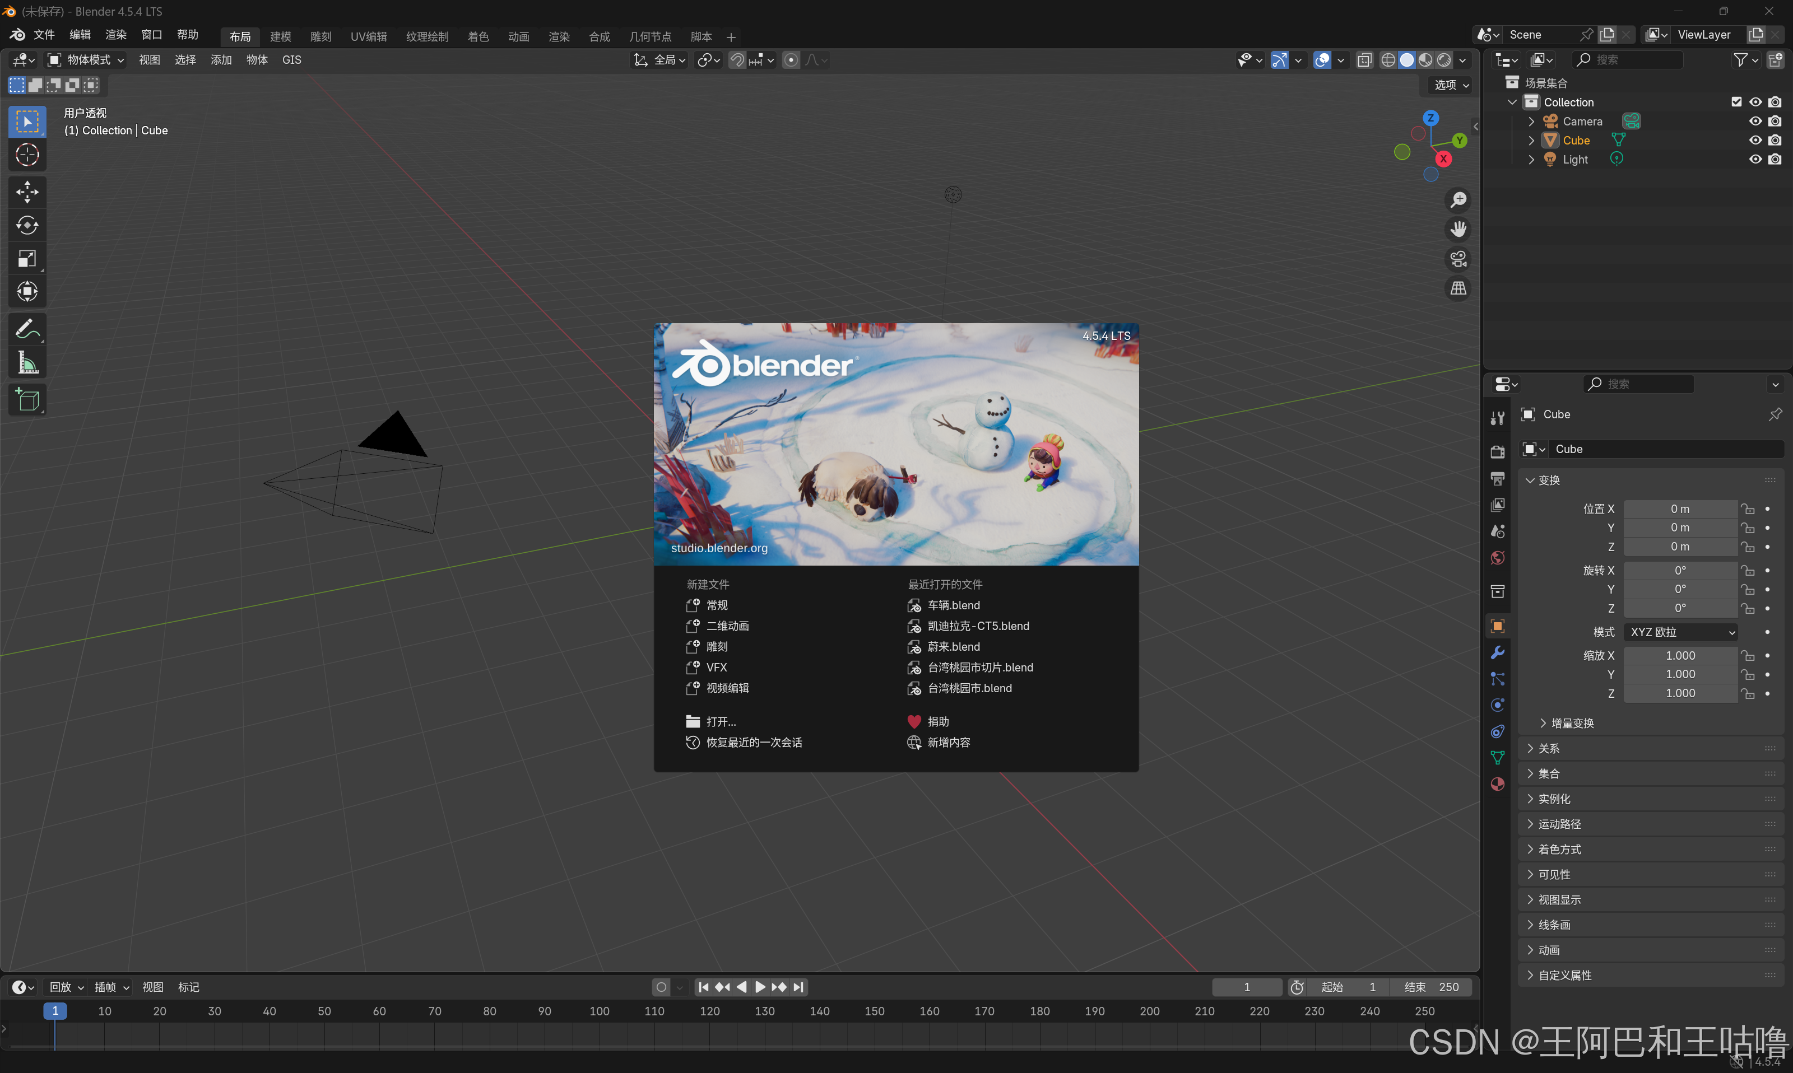
Task: Switch to wireframe viewport shading
Action: click(x=1387, y=60)
